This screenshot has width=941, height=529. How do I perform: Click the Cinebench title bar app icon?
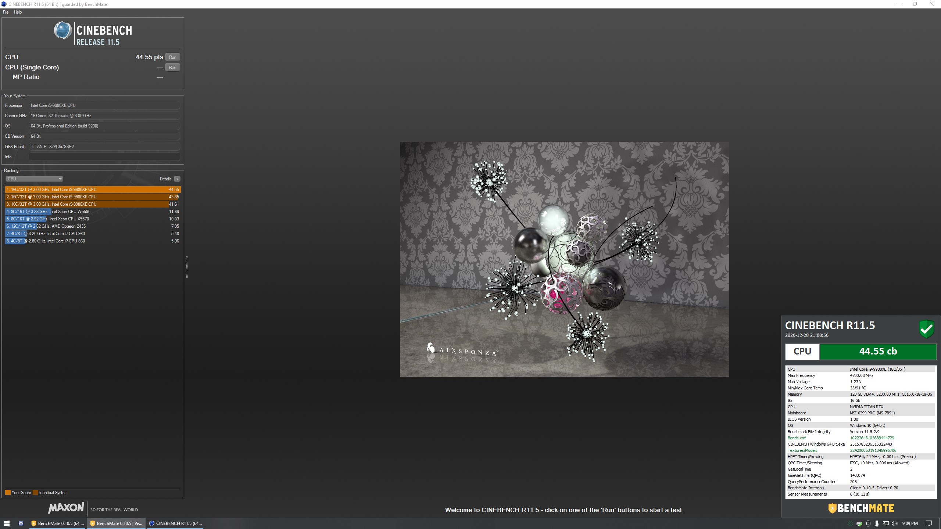tap(4, 4)
